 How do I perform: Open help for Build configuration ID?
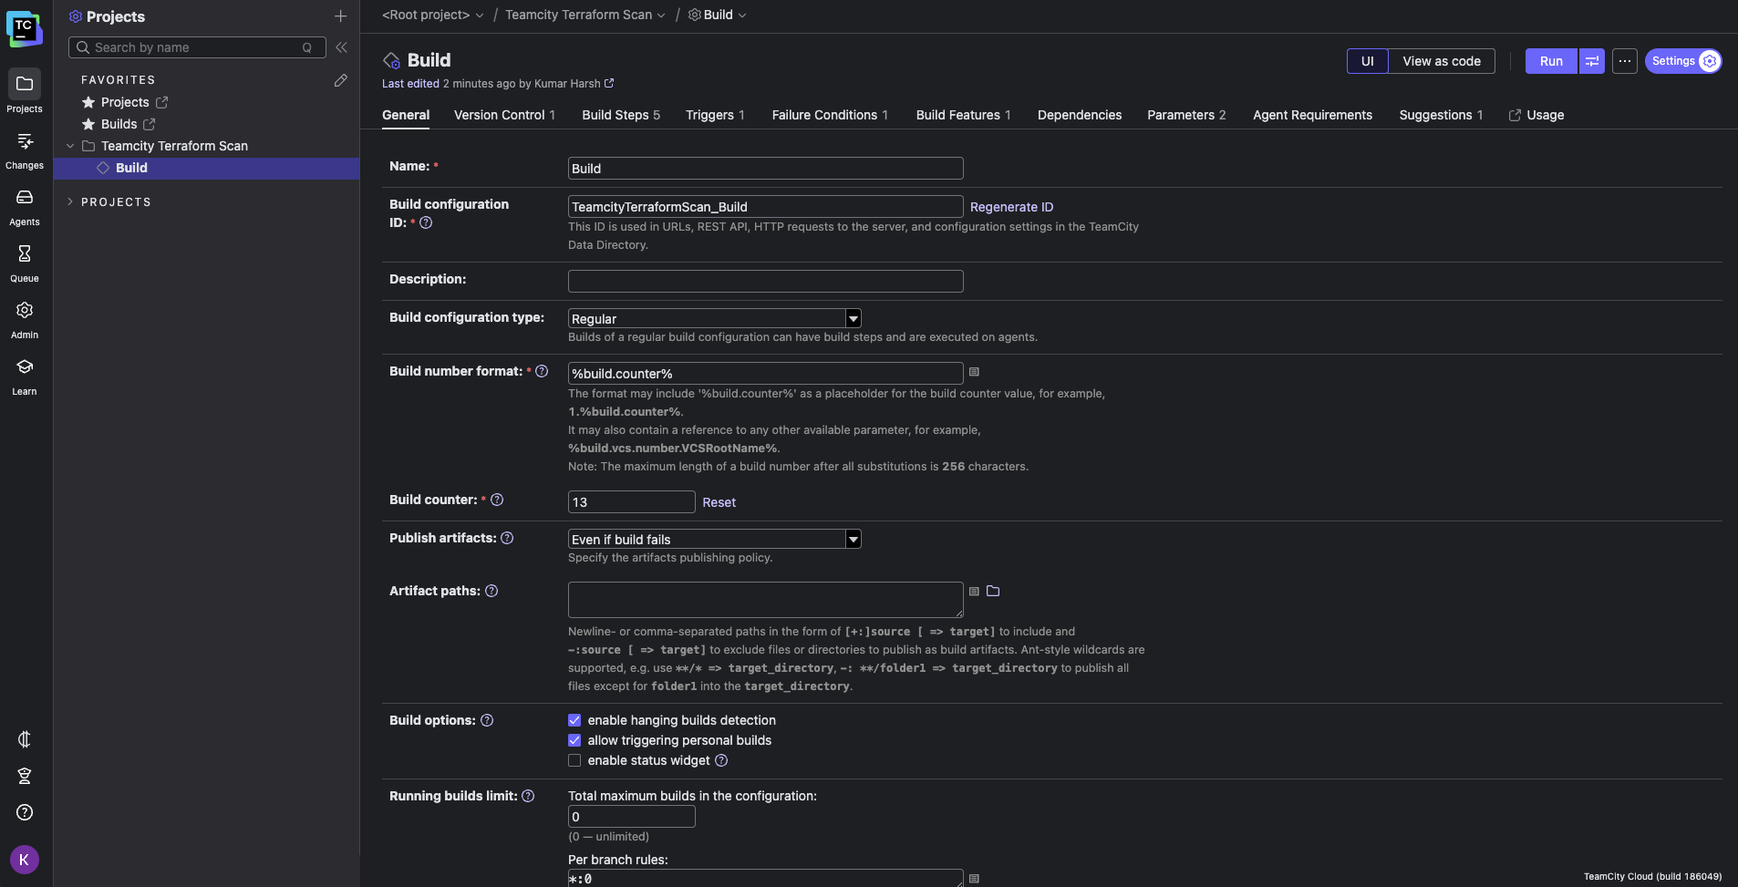pyautogui.click(x=426, y=222)
